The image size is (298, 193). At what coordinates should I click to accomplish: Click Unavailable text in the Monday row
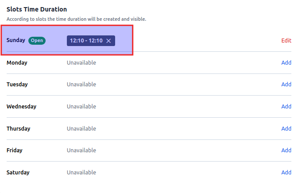tap(81, 62)
